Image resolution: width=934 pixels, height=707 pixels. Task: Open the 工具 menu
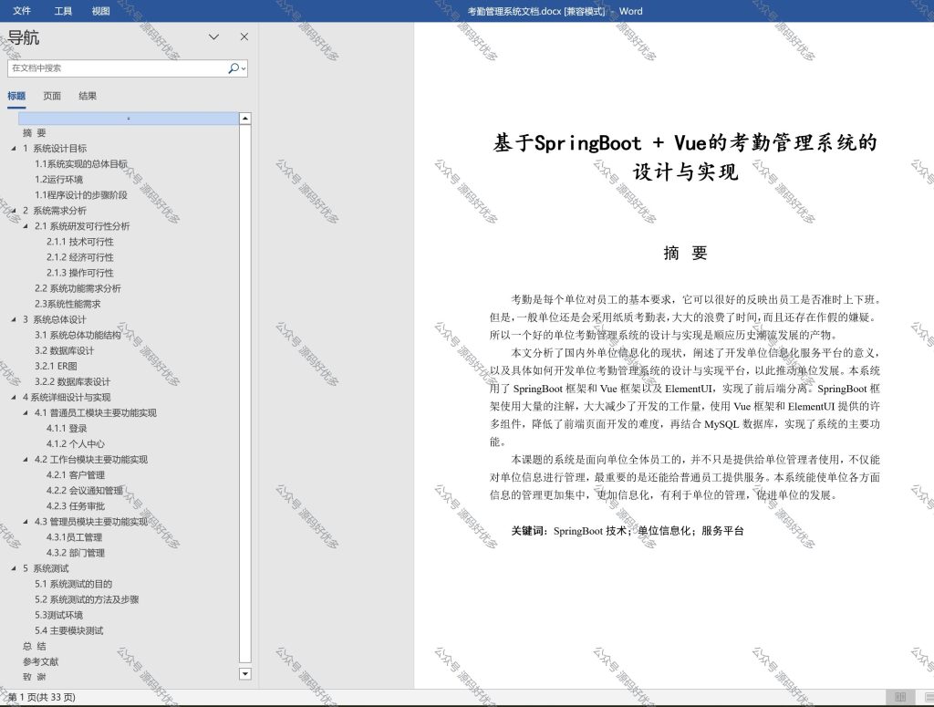click(63, 11)
